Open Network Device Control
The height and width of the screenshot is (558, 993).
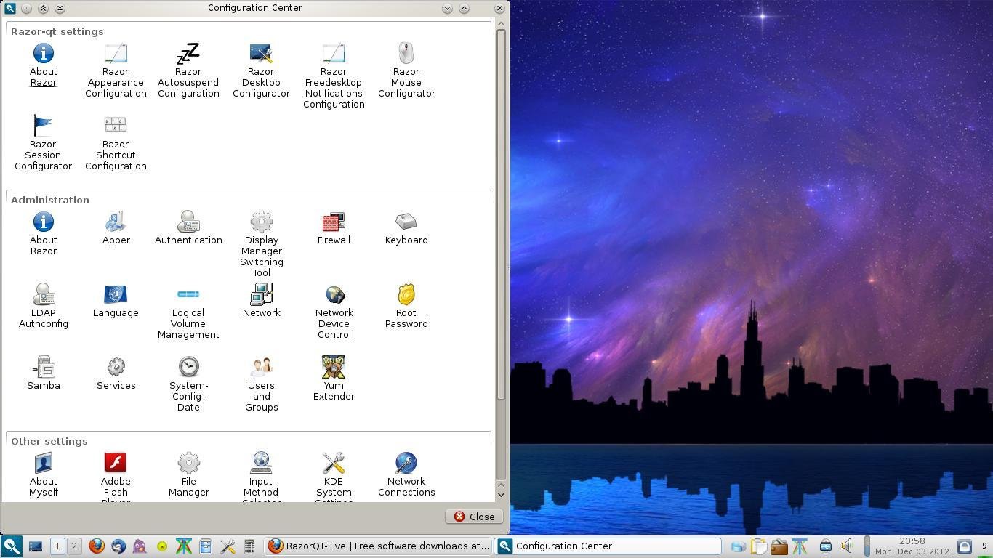pos(334,312)
